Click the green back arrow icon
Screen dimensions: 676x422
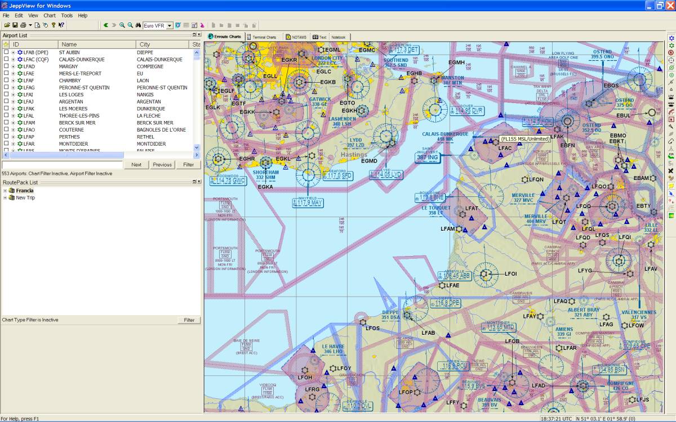[105, 25]
